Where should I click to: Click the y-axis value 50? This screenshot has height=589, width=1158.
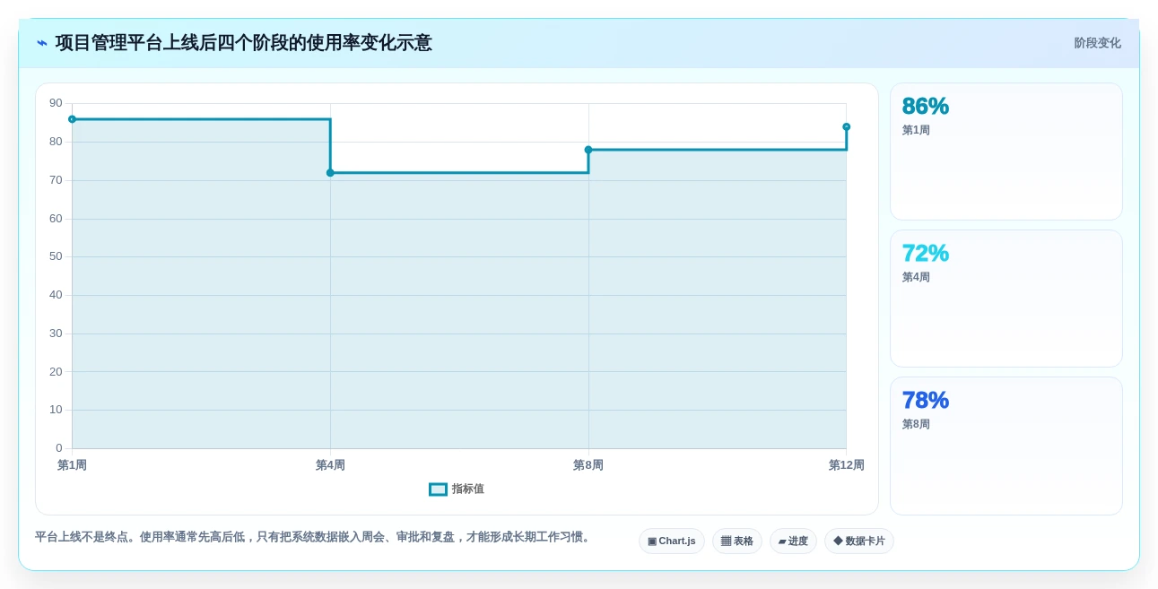coord(56,256)
